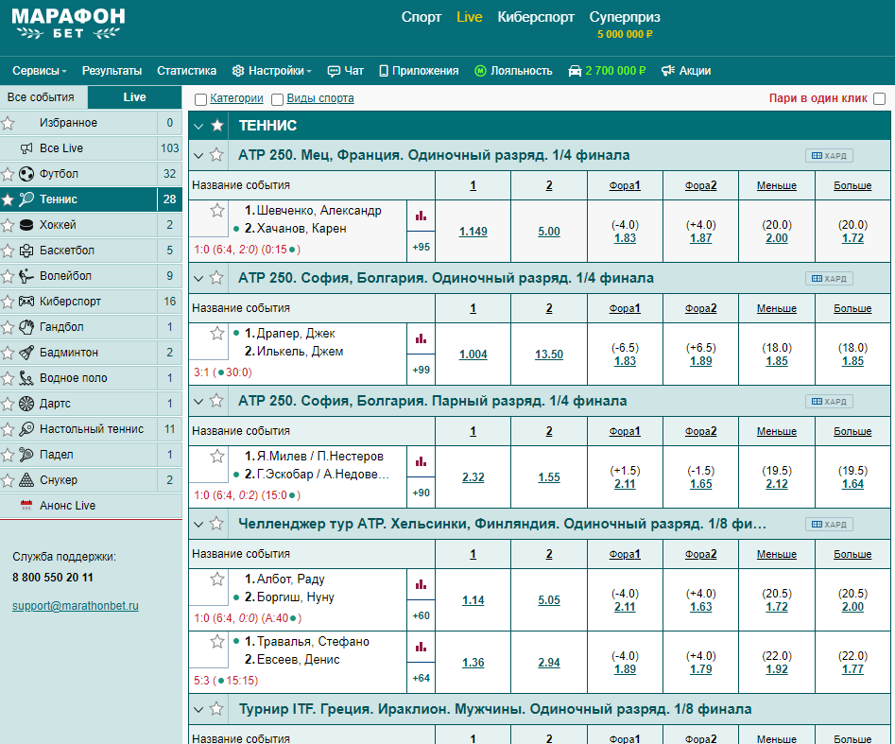The image size is (895, 744).
Task: Open Киберспорт in top navigation
Action: (536, 17)
